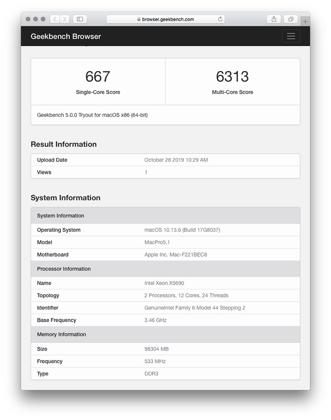Click the Safari forward arrow button
Viewport: 331px width, 420px height.
tap(65, 19)
